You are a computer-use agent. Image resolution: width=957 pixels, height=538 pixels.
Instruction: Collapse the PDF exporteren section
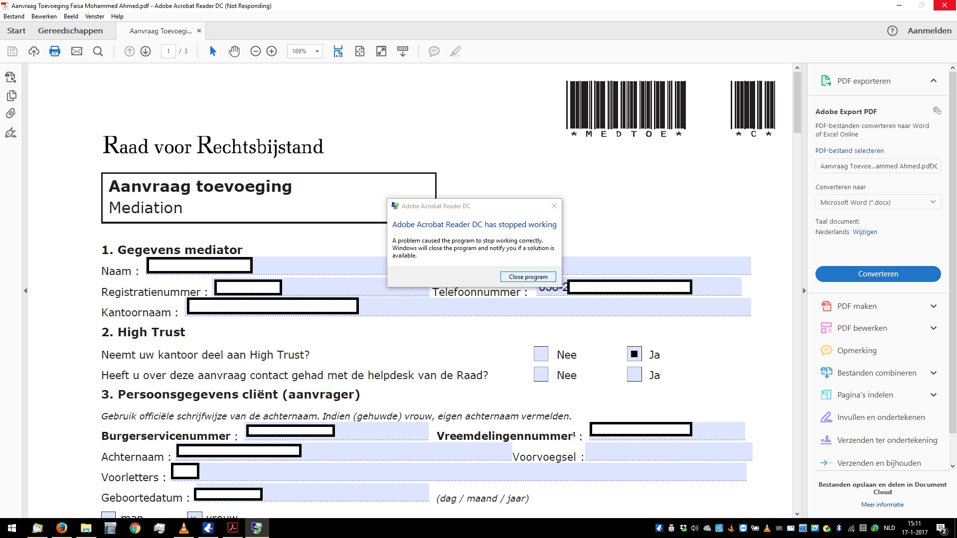934,81
